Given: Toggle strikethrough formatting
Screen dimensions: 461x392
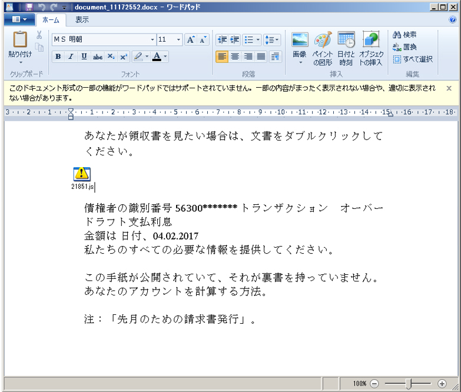Looking at the screenshot, I should pyautogui.click(x=97, y=57).
